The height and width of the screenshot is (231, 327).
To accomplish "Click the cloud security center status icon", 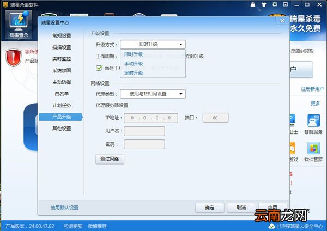I will click(x=272, y=226).
